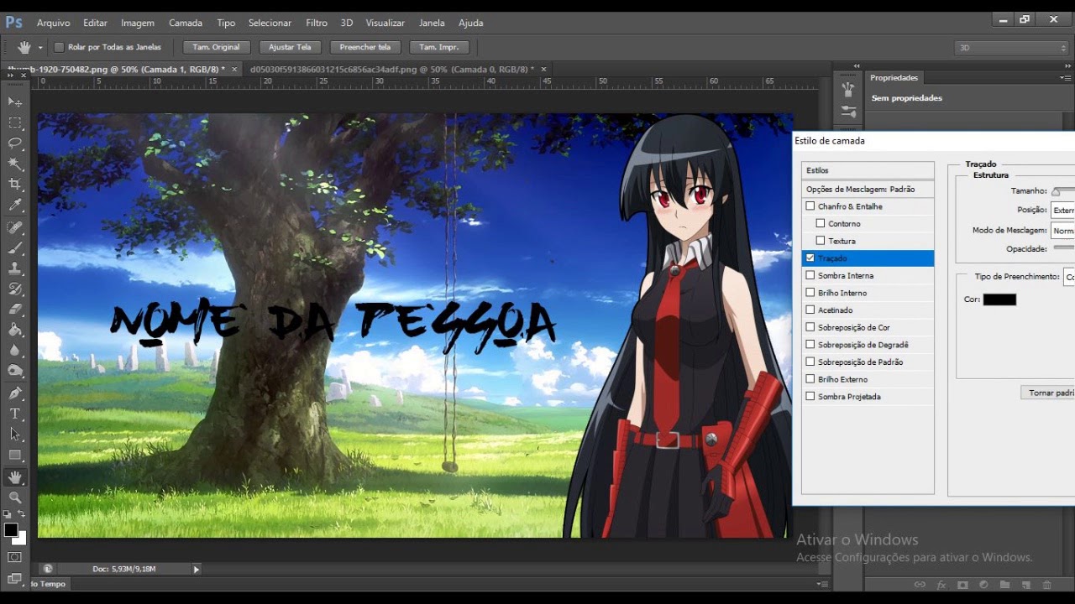Create new group folder icon
This screenshot has height=604, width=1075.
(x=1004, y=585)
